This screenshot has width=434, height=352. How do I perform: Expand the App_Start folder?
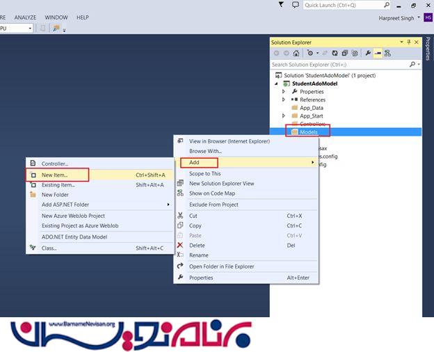(284, 115)
